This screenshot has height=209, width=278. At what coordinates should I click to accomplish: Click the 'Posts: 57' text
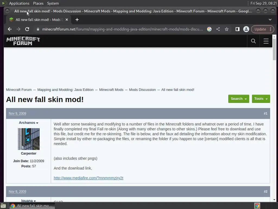point(29,166)
